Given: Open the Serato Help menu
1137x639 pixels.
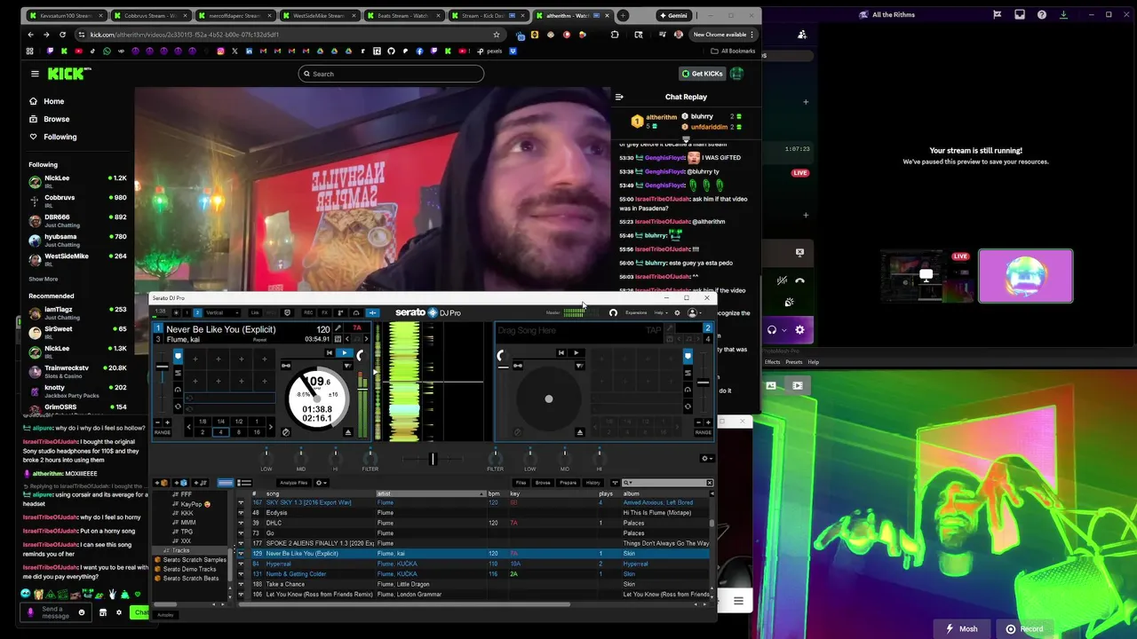Looking at the screenshot, I should tap(659, 312).
